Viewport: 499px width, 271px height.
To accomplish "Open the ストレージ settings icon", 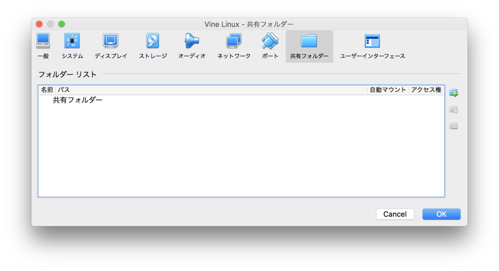I will tap(153, 46).
